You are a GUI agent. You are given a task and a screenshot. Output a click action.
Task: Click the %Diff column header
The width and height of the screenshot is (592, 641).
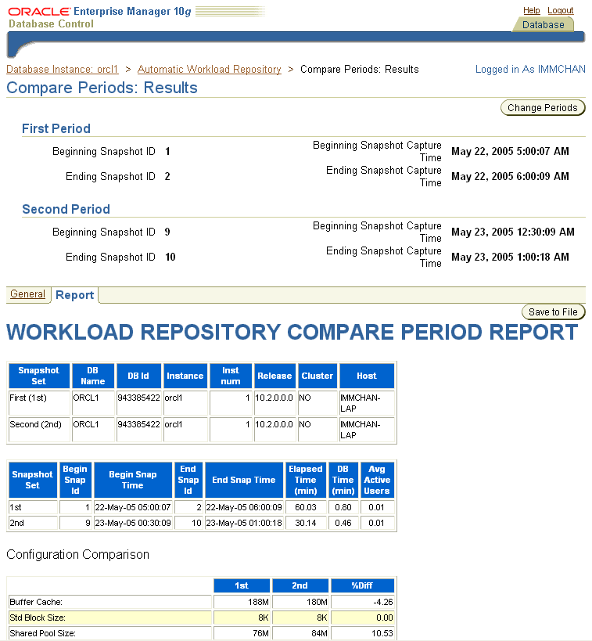362,585
